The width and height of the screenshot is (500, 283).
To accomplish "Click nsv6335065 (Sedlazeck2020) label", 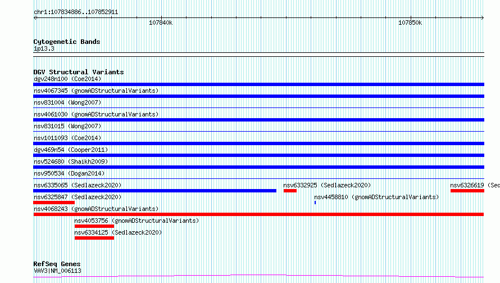I will tap(78, 185).
